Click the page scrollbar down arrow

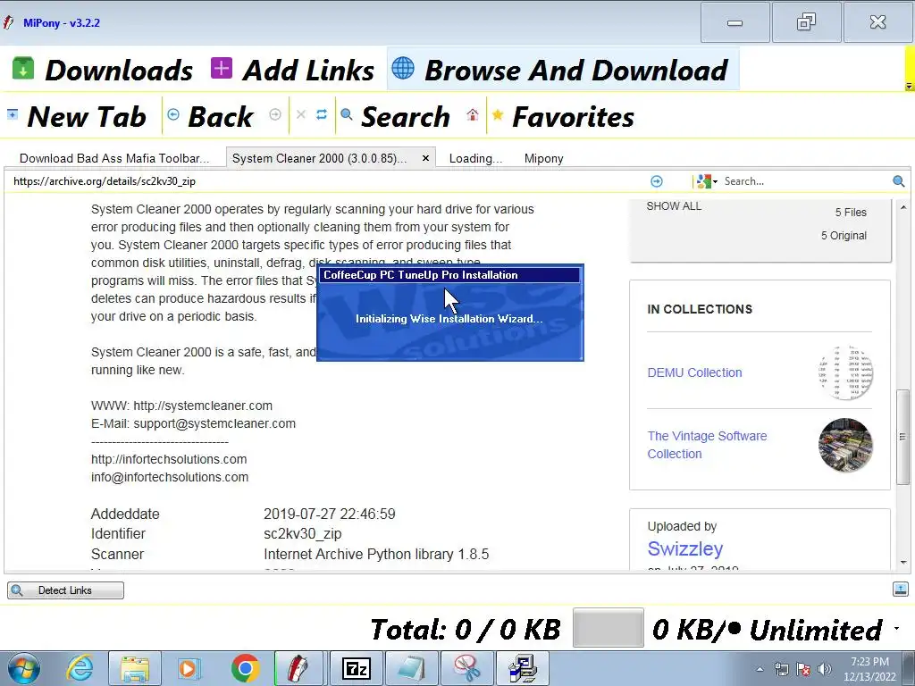(903, 563)
